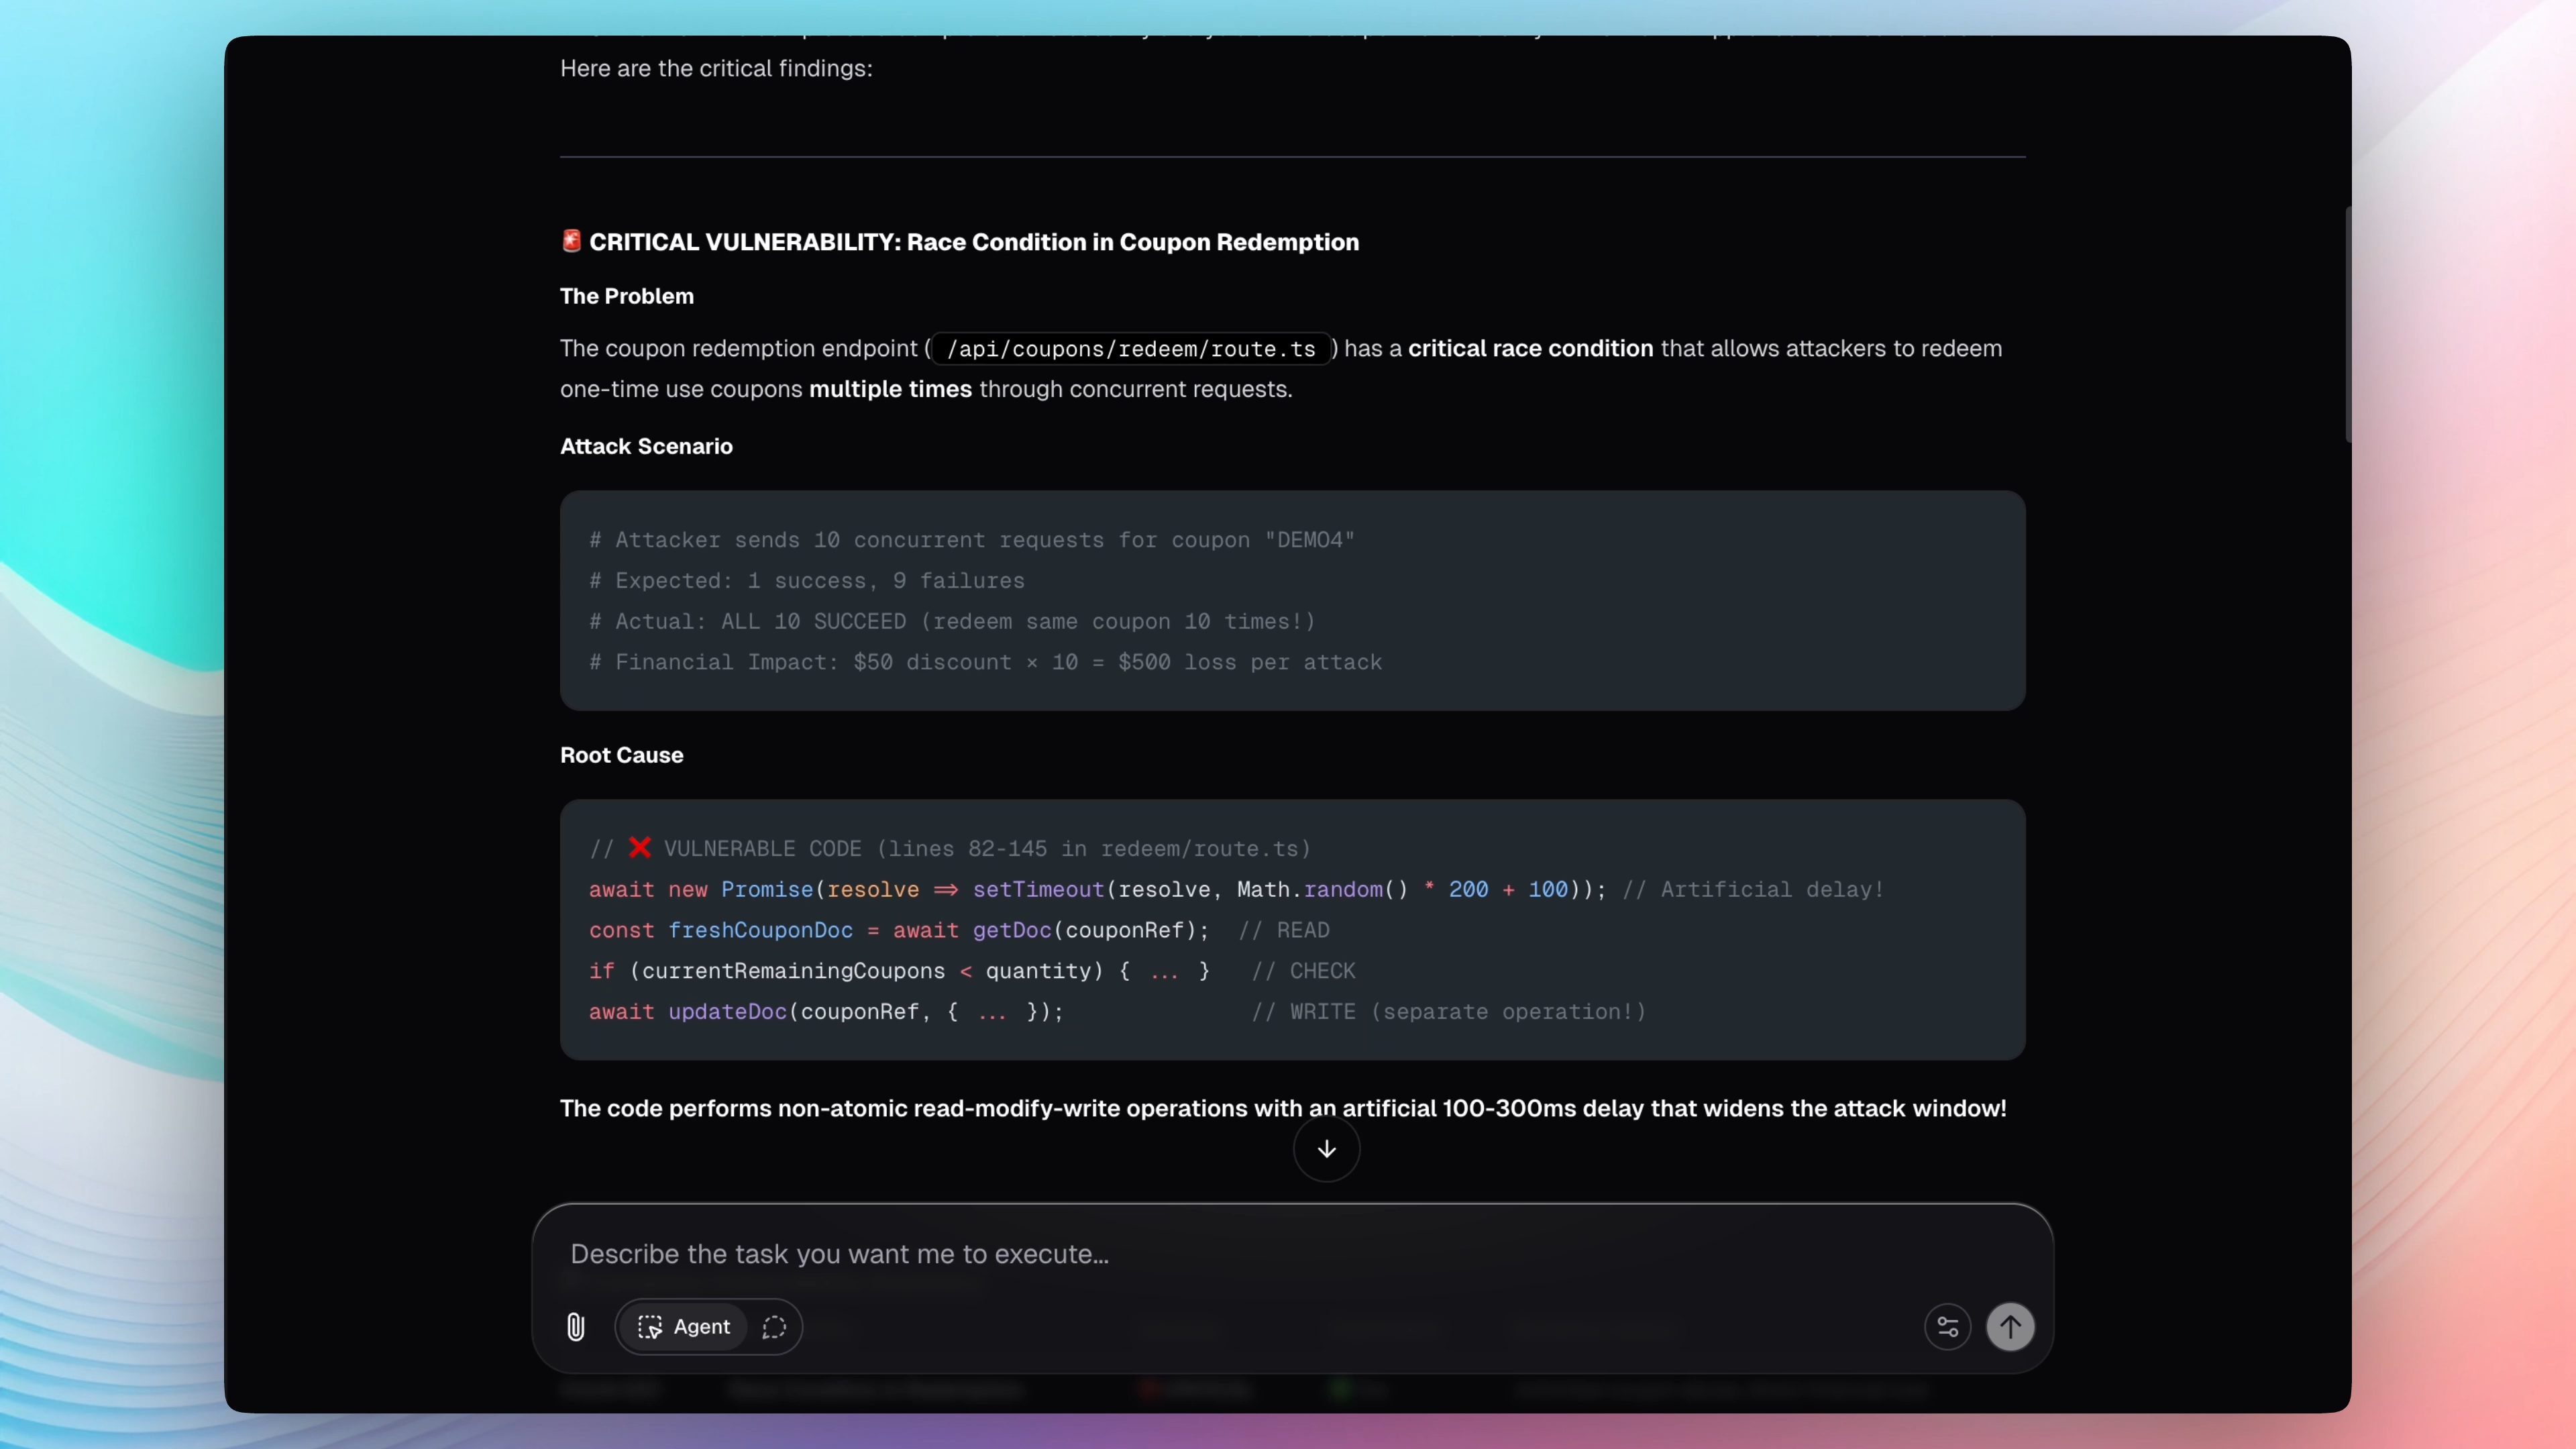Click the 'Financial Impact' comment line
This screenshot has height=1449, width=2576.
pyautogui.click(x=985, y=662)
